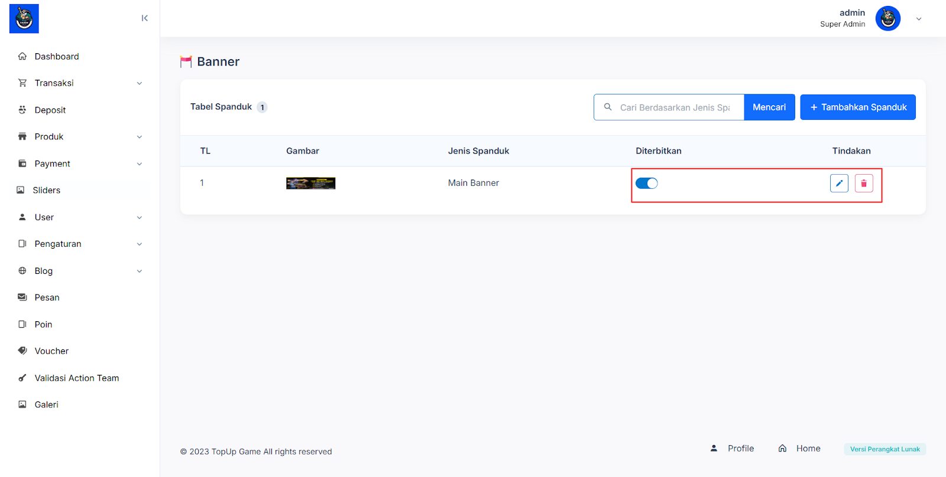Click the Validasi Action Team icon
946x477 pixels.
22,378
